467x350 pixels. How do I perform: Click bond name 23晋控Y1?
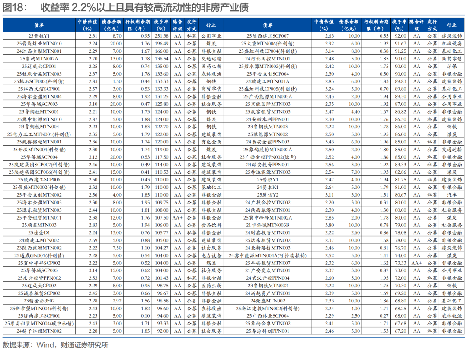click(x=39, y=36)
